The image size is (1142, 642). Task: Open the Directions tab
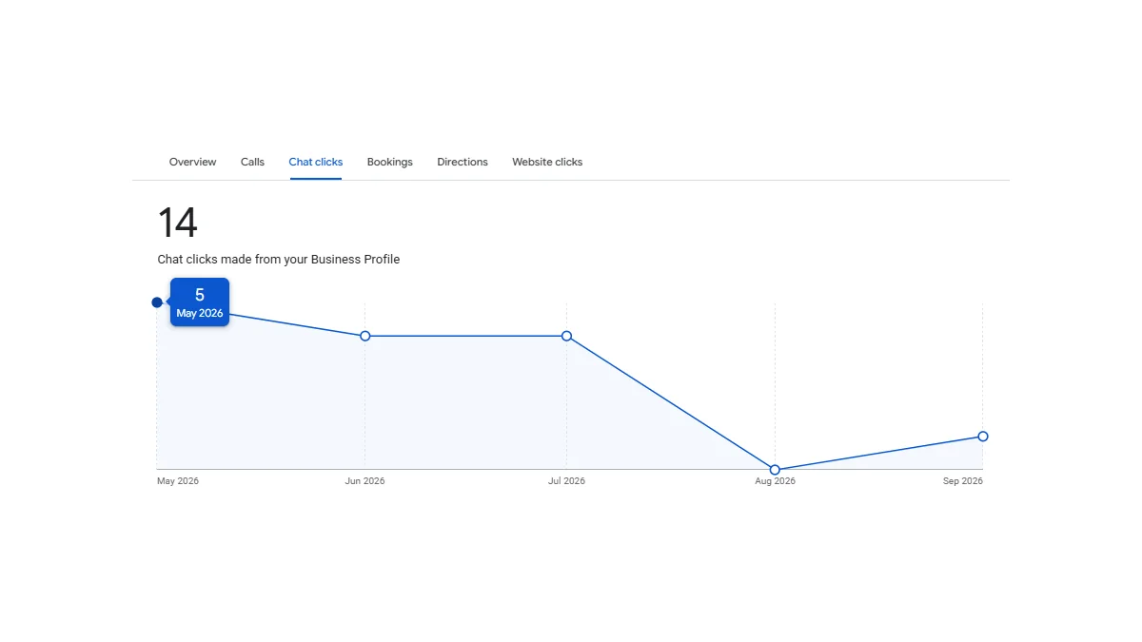pyautogui.click(x=463, y=162)
